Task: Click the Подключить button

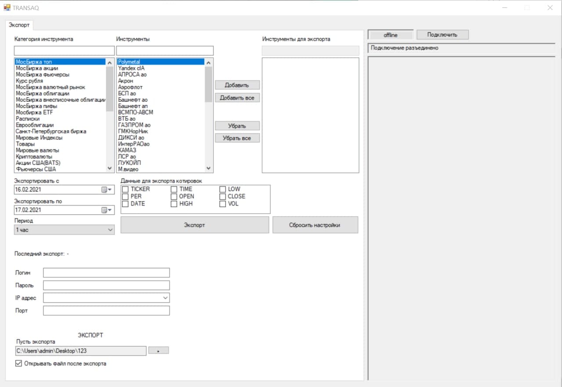Action: pos(442,35)
